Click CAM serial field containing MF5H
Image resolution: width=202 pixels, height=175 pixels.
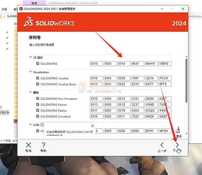[x=165, y=131]
